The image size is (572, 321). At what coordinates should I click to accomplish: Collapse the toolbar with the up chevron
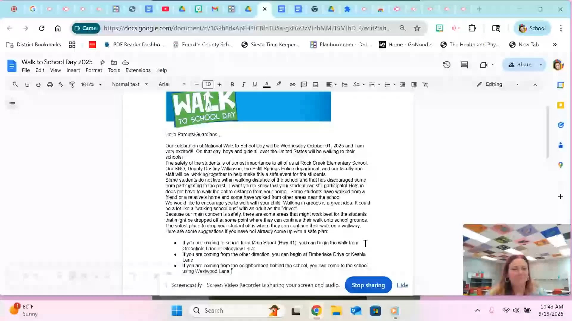[x=535, y=85]
